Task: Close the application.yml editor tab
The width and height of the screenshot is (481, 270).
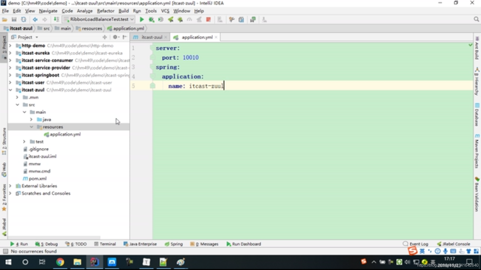Action: click(216, 37)
